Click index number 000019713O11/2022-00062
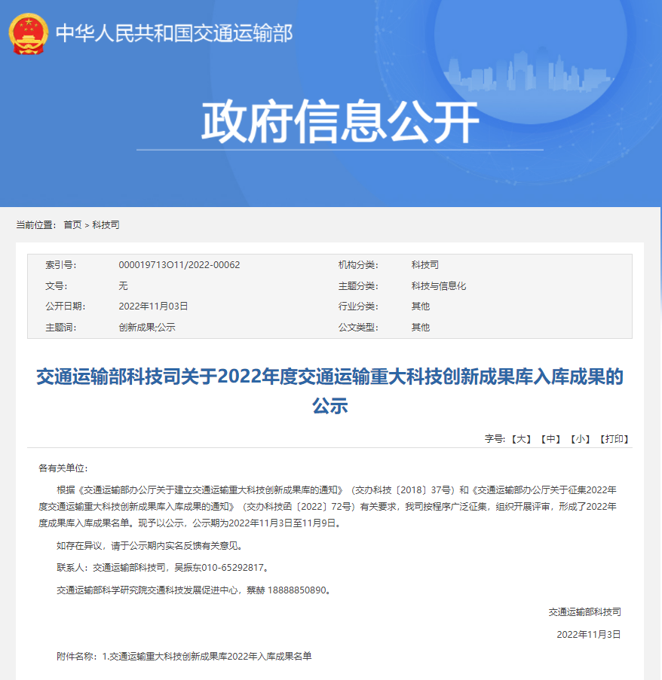Screen dimensions: 662x680 (x=179, y=265)
